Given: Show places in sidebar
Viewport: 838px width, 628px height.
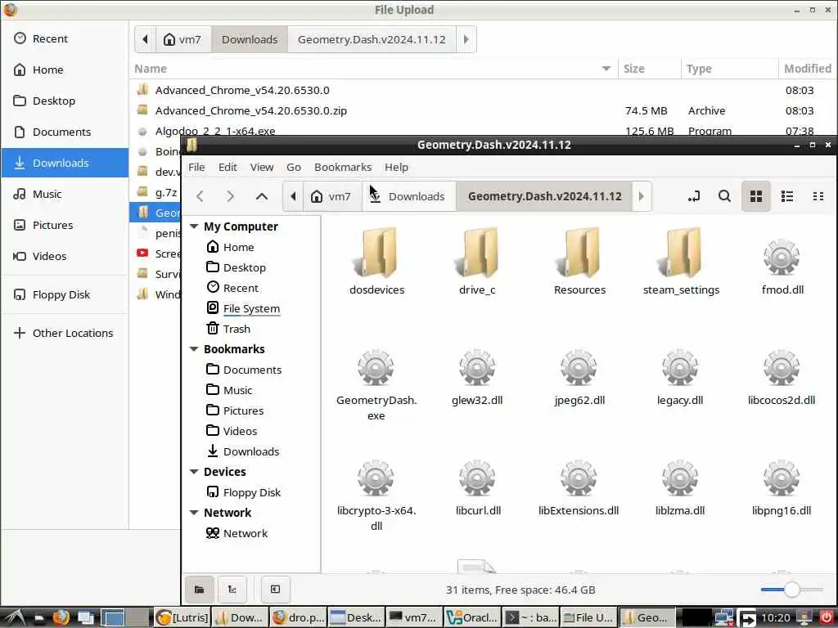Looking at the screenshot, I should [x=200, y=589].
